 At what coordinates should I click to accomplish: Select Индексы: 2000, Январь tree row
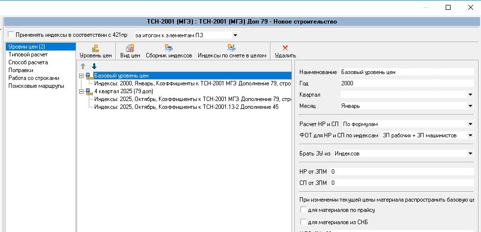tap(192, 83)
